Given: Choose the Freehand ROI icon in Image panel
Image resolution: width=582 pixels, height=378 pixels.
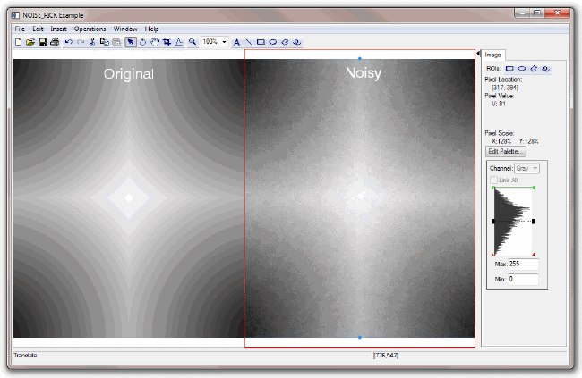Looking at the screenshot, I should point(545,69).
